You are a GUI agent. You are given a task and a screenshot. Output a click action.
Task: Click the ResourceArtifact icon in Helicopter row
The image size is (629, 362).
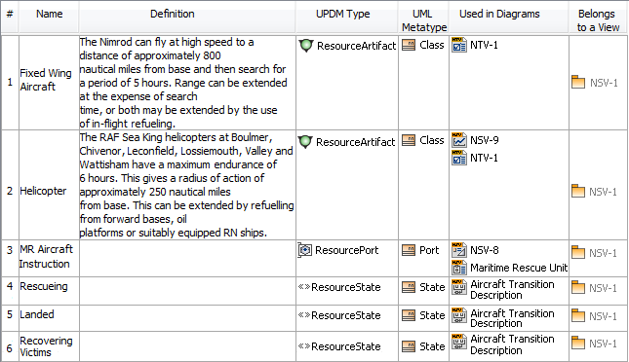(x=305, y=141)
